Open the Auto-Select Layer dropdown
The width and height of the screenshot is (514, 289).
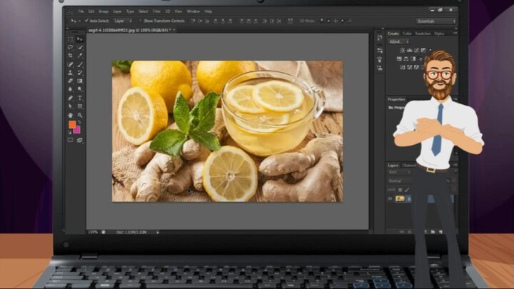pos(123,21)
